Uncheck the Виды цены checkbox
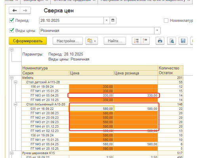This screenshot has width=198, height=158. click(11, 30)
